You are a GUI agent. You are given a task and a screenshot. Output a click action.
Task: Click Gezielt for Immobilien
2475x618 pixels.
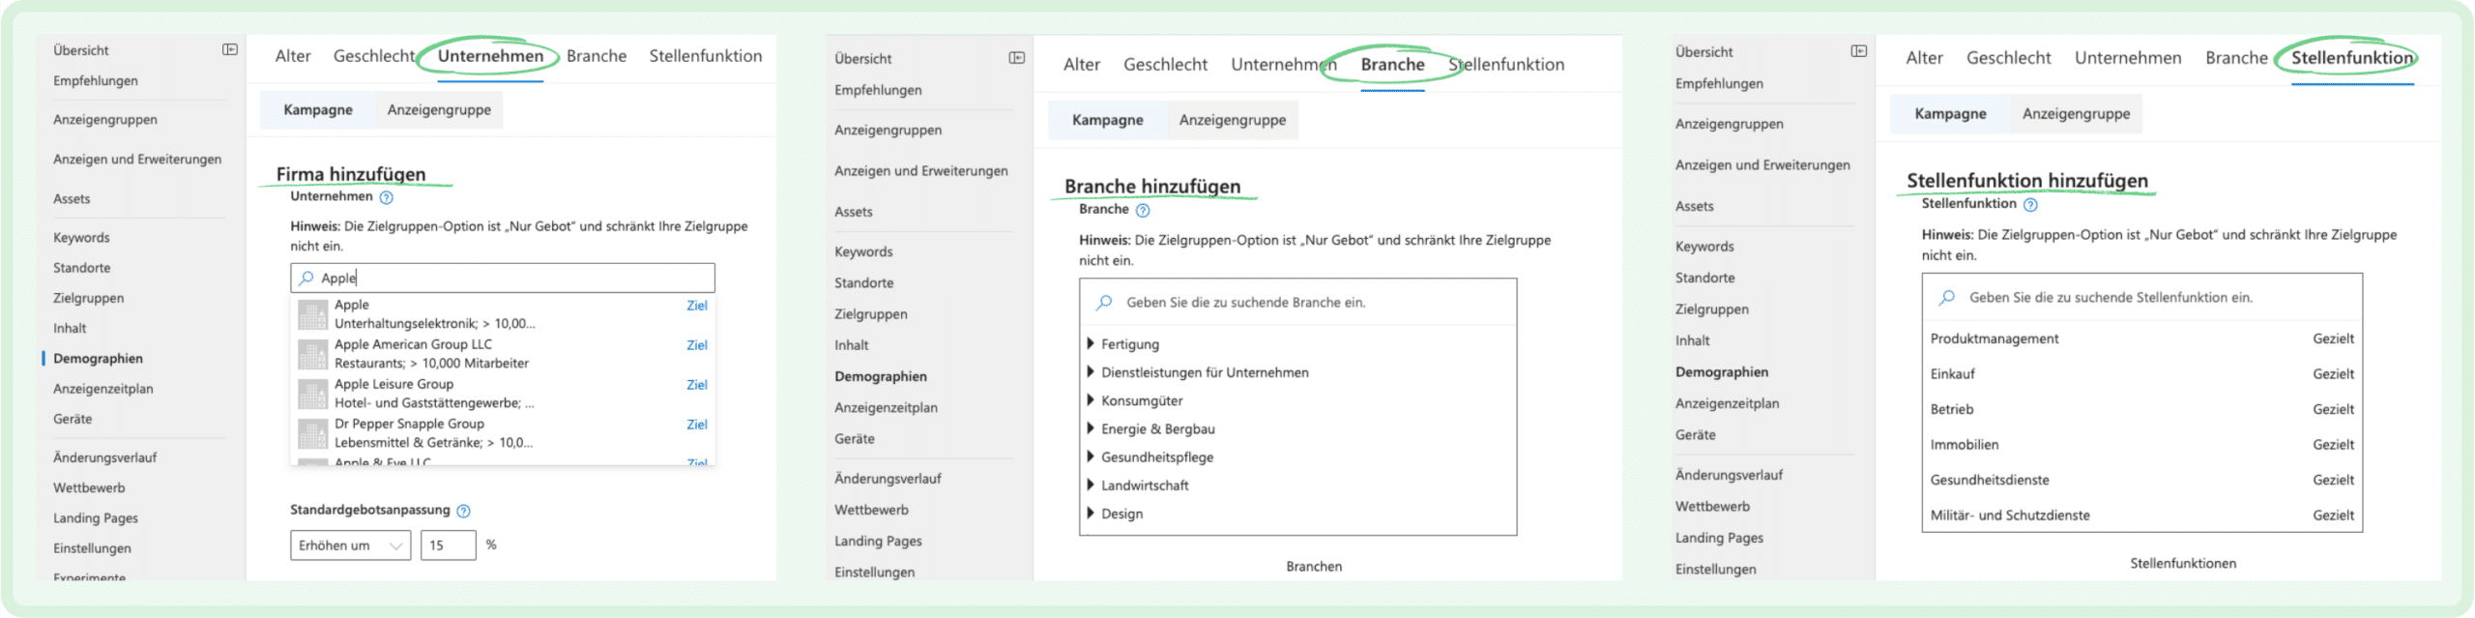click(x=2333, y=445)
